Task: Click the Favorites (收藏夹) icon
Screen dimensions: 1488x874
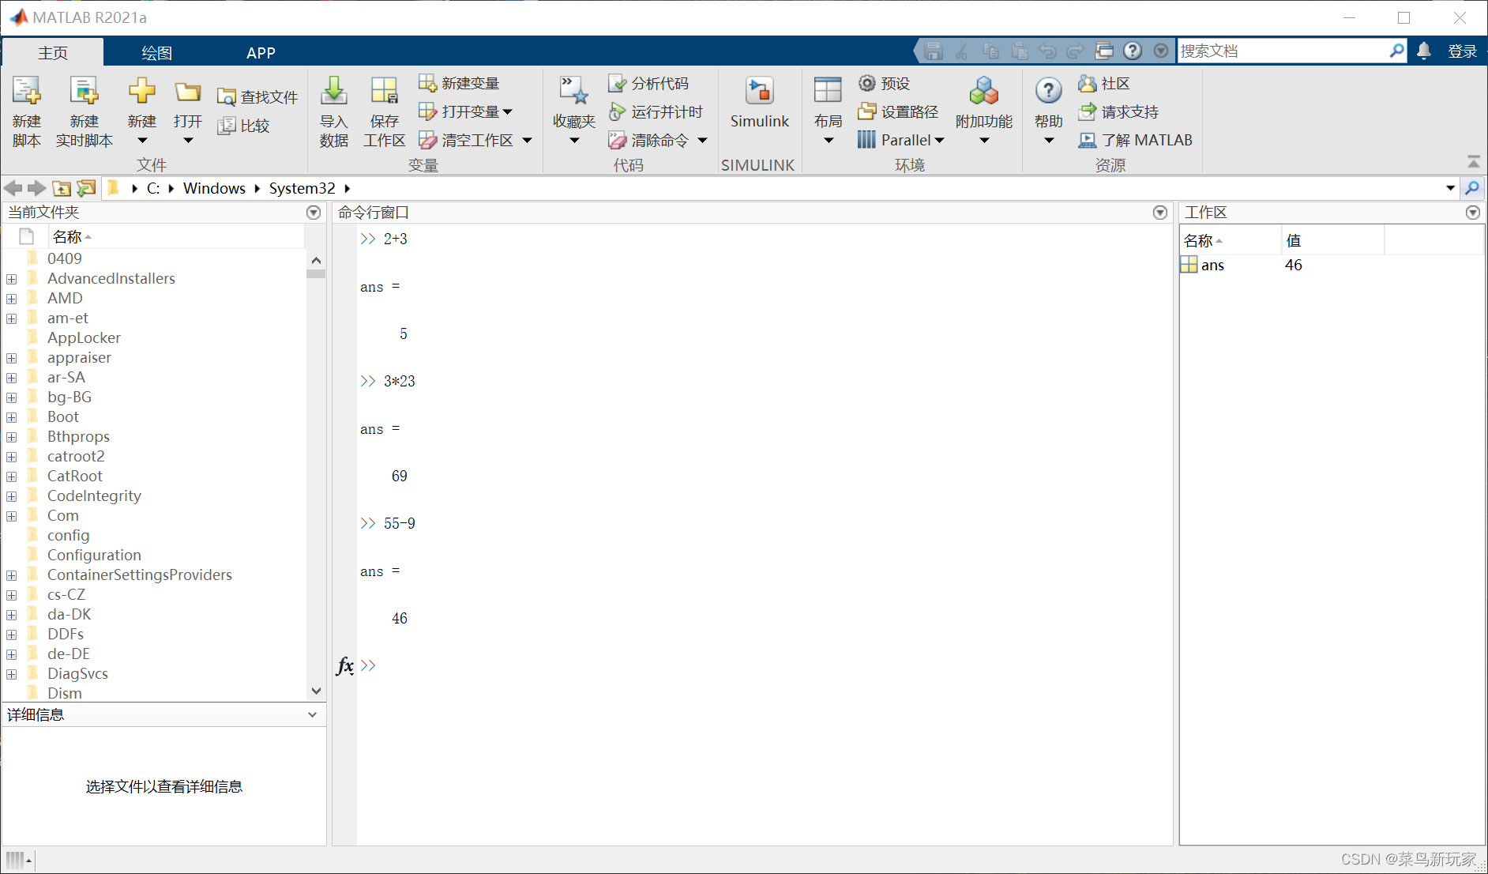Action: pos(574,92)
